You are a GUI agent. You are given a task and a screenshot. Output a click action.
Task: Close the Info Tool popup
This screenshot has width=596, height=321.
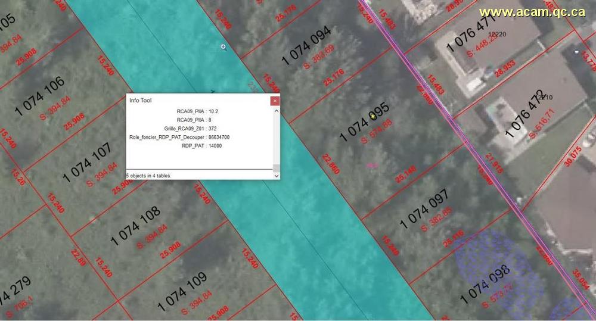click(x=275, y=101)
